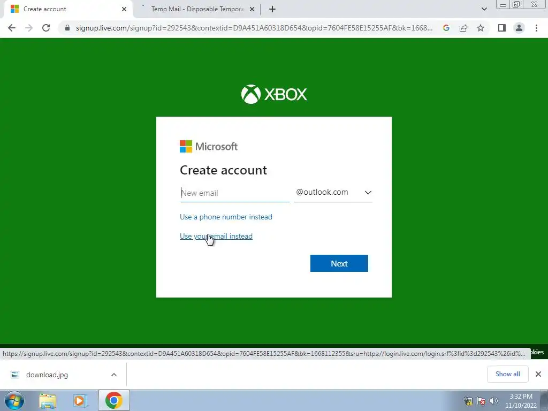
Task: Click the Xbox logo
Action: [274, 94]
